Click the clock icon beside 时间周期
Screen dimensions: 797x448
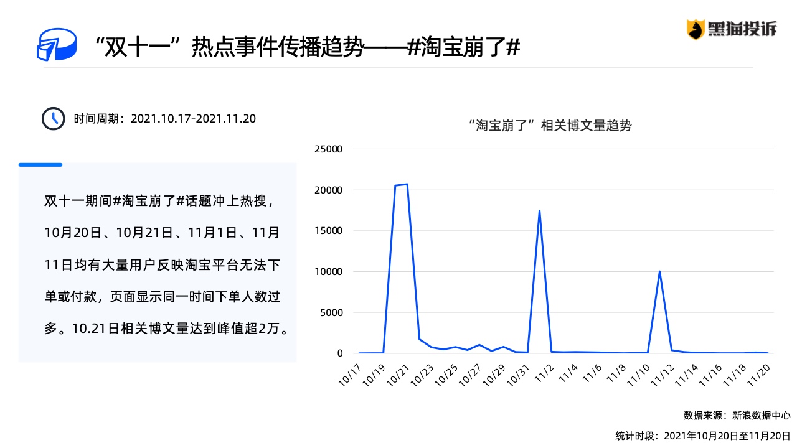[53, 118]
